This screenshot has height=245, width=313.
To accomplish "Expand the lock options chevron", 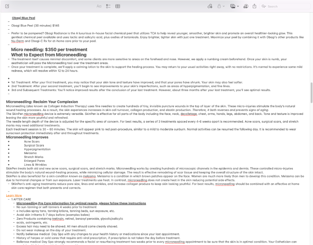I will click(223, 6).
